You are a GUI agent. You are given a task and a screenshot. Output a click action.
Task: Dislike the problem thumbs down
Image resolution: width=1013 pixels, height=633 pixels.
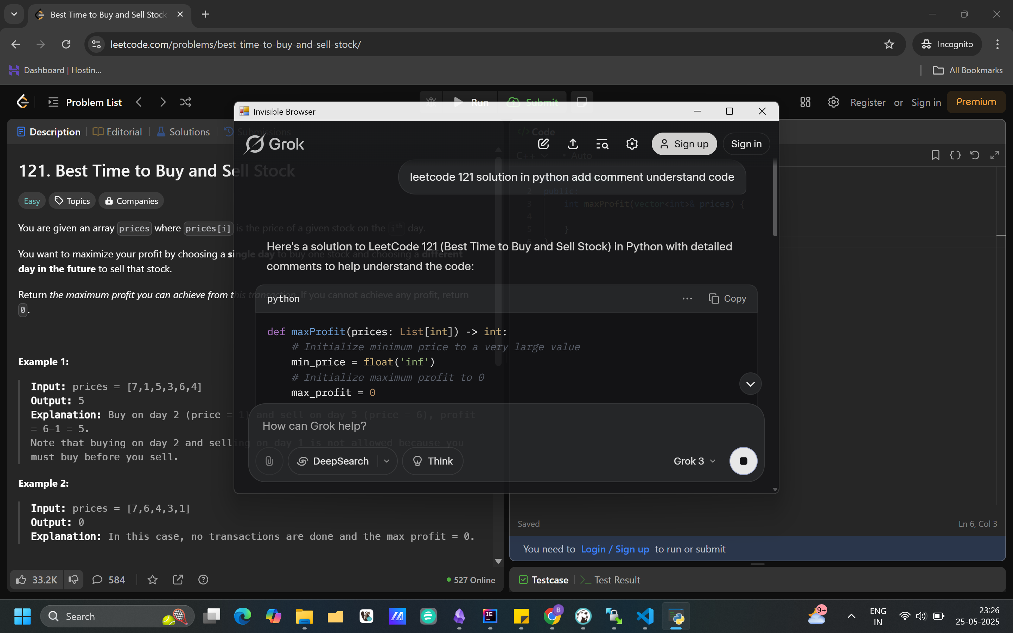(73, 580)
